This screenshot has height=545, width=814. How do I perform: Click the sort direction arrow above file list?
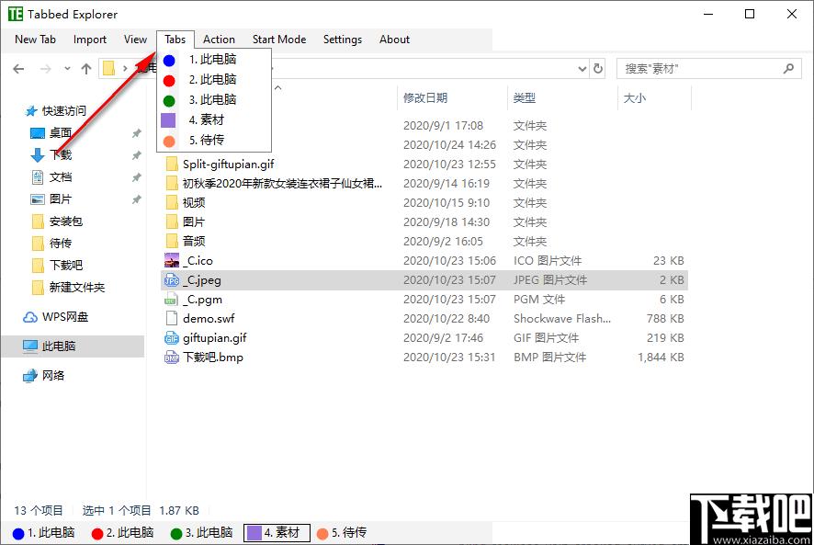(x=278, y=88)
